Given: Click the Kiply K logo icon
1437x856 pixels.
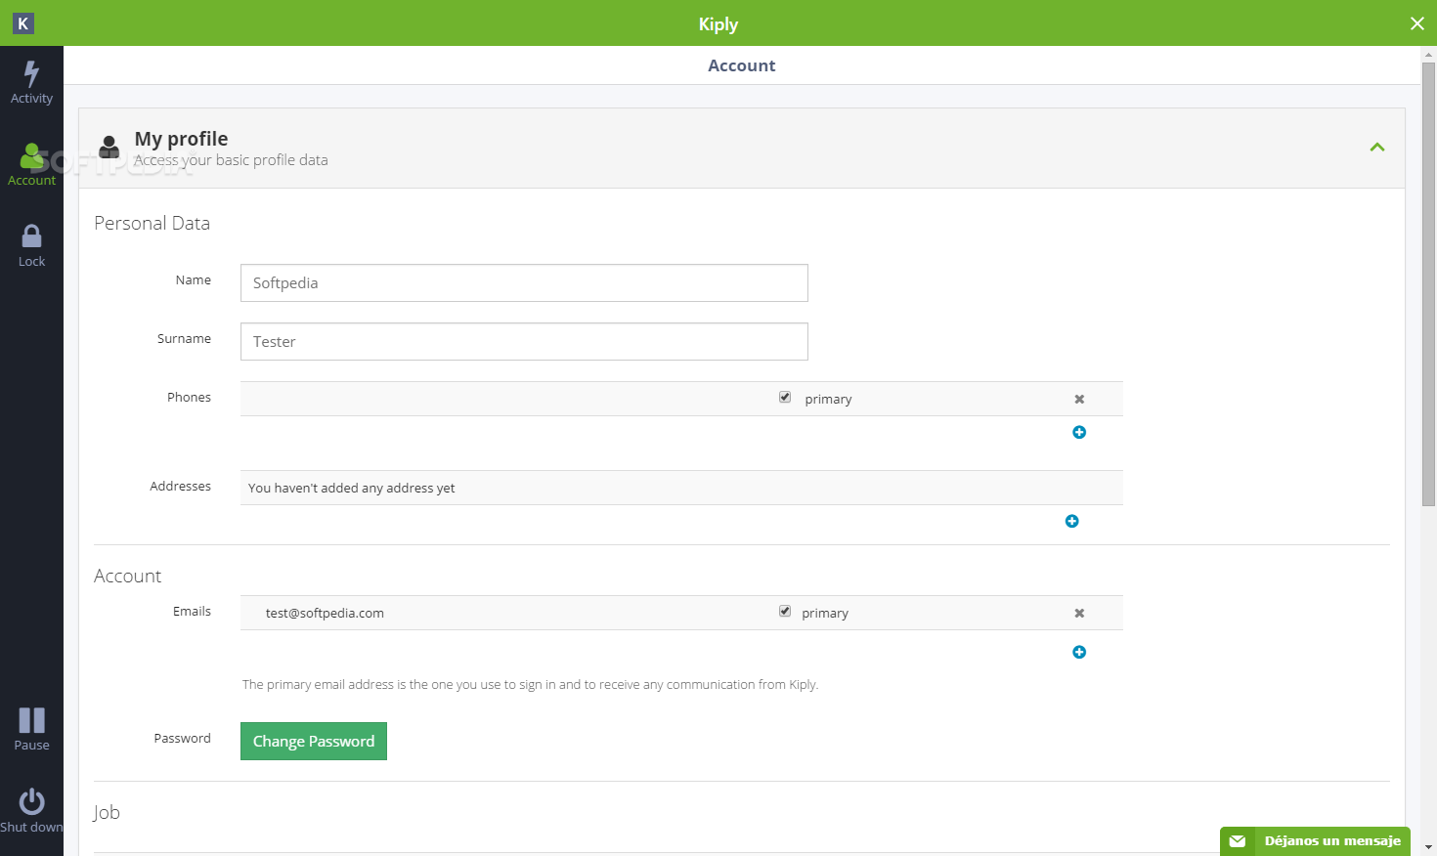Looking at the screenshot, I should pyautogui.click(x=23, y=23).
